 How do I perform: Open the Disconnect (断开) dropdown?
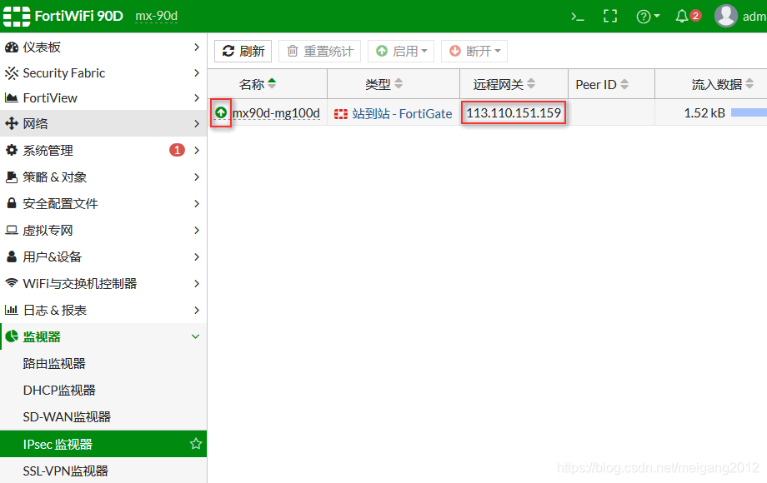pyautogui.click(x=474, y=52)
